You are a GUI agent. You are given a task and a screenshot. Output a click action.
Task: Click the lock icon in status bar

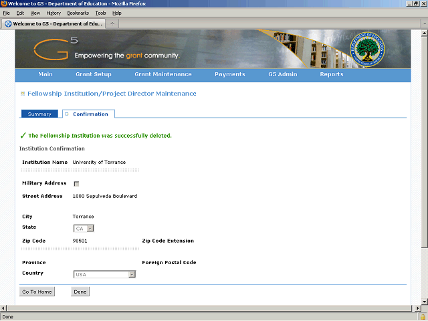click(x=423, y=316)
